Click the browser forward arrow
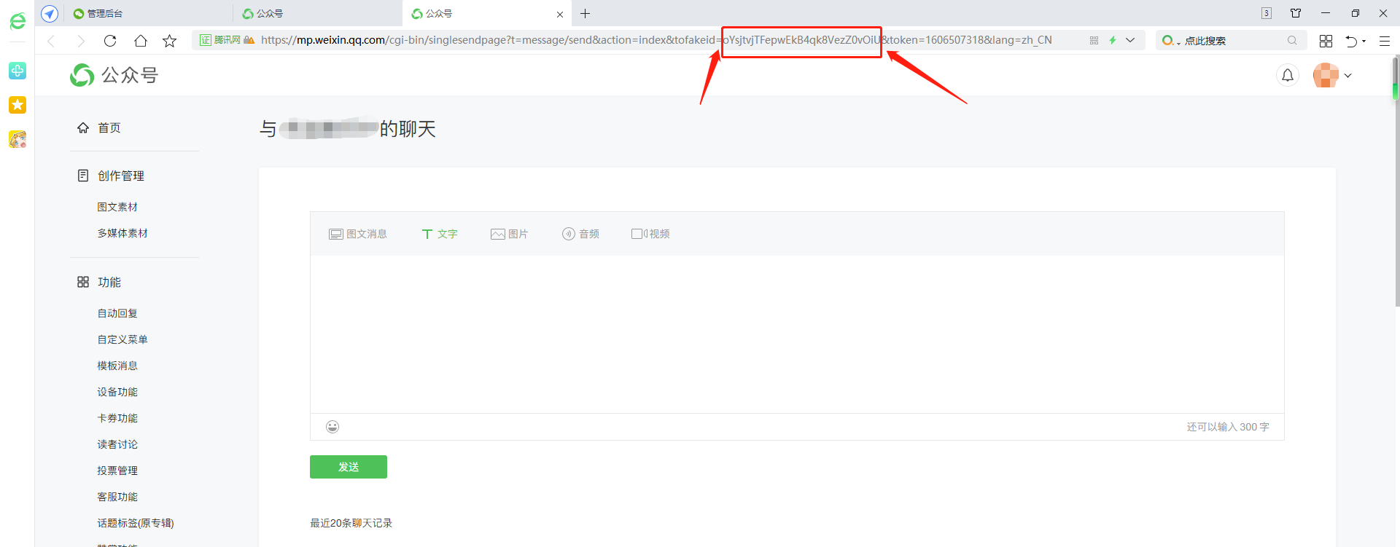 click(81, 41)
